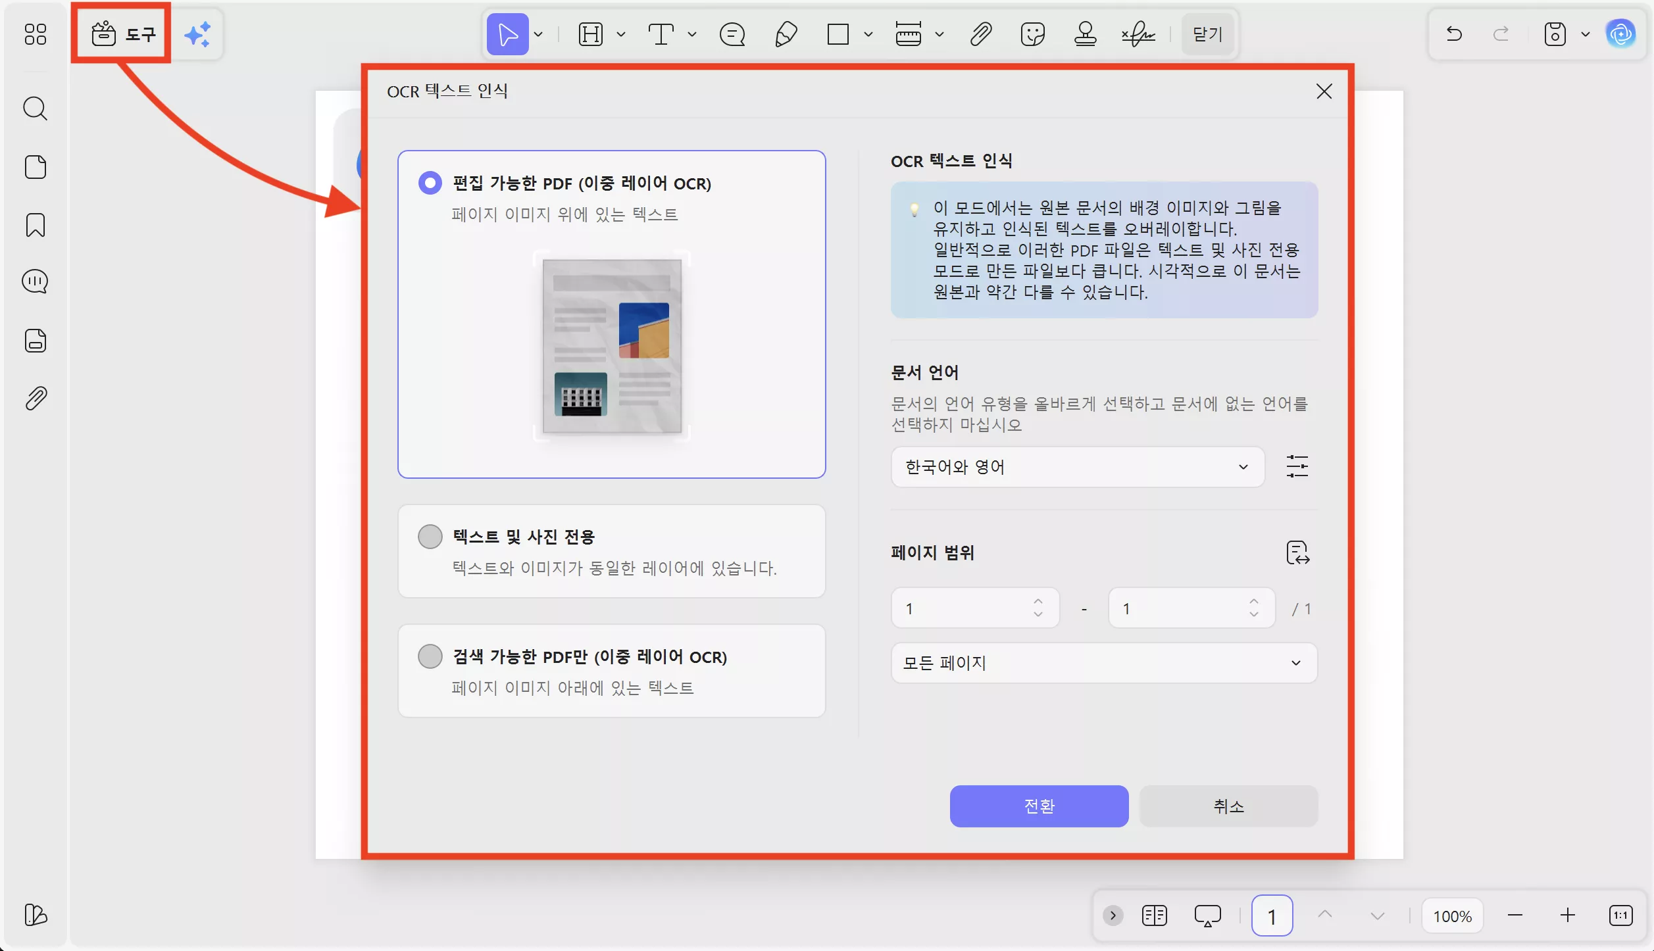Open the Comment speech-bubble tool
This screenshot has width=1654, height=951.
[x=732, y=34]
